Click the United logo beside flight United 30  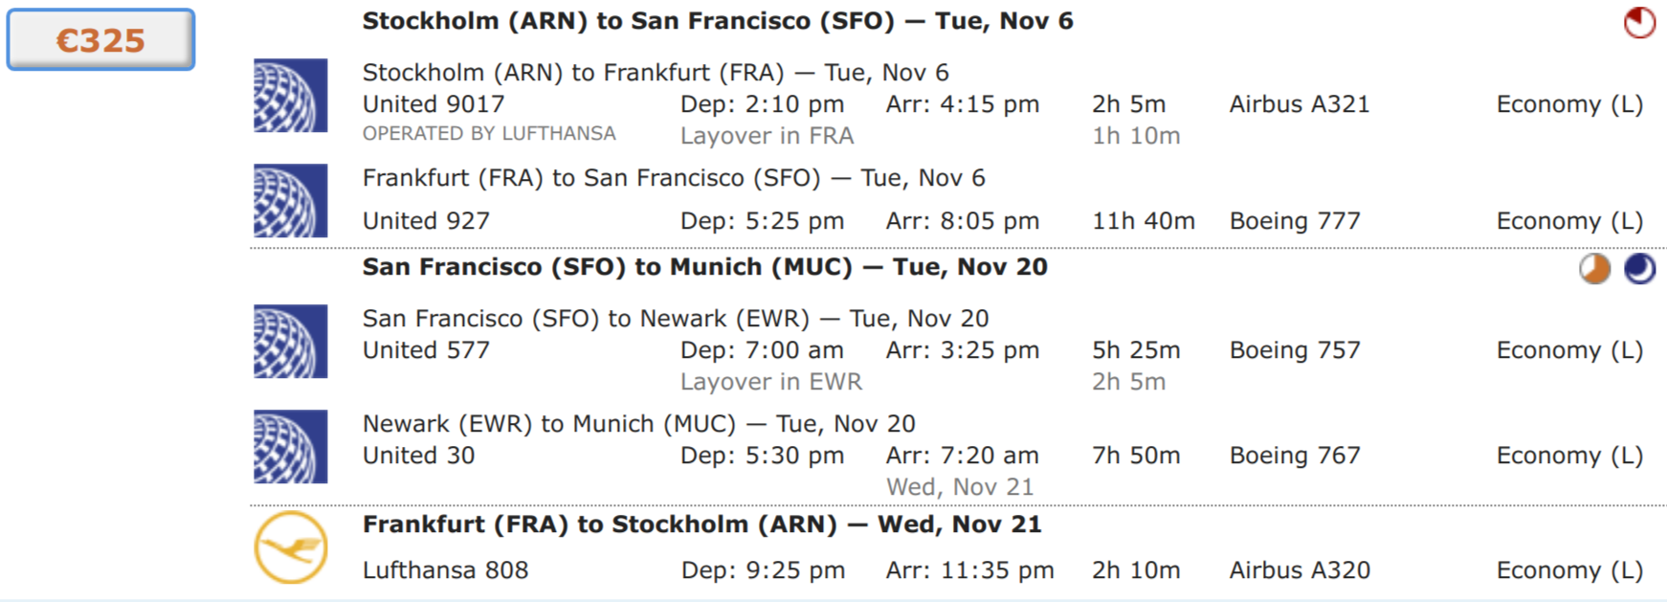tap(290, 447)
